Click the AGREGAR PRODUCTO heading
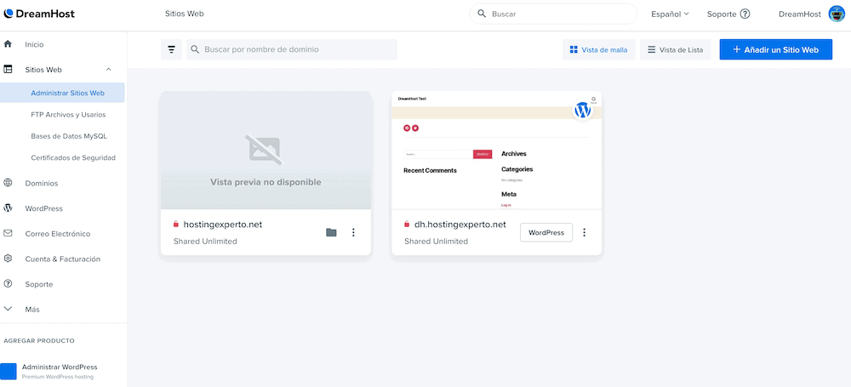The image size is (851, 387). coord(39,341)
